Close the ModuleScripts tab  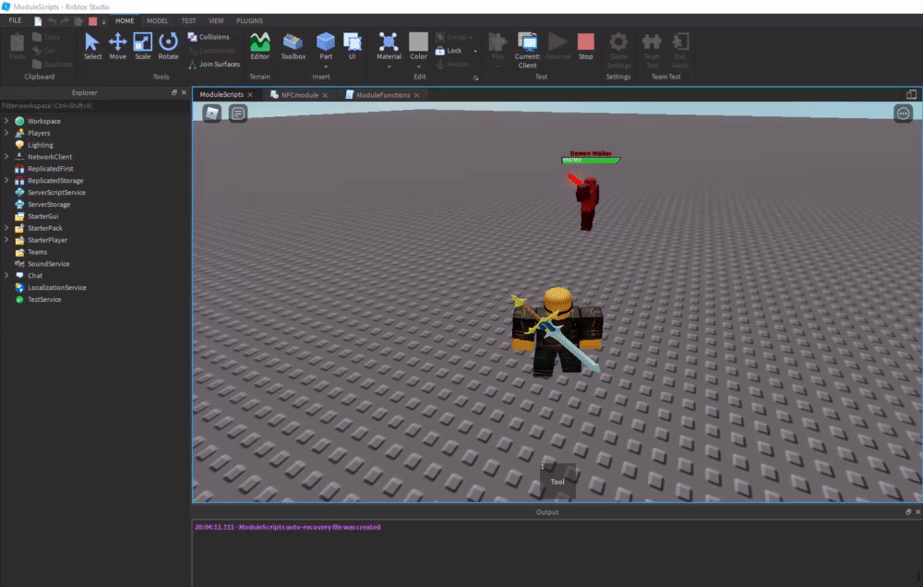pyautogui.click(x=250, y=95)
